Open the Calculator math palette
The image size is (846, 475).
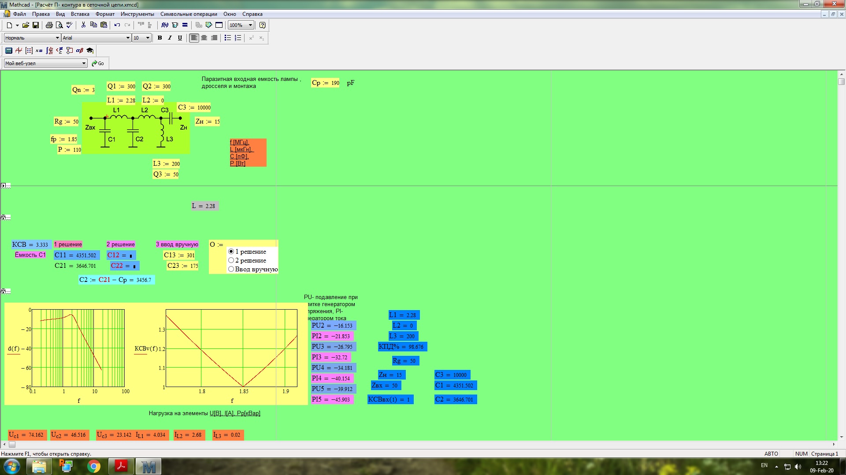point(9,51)
